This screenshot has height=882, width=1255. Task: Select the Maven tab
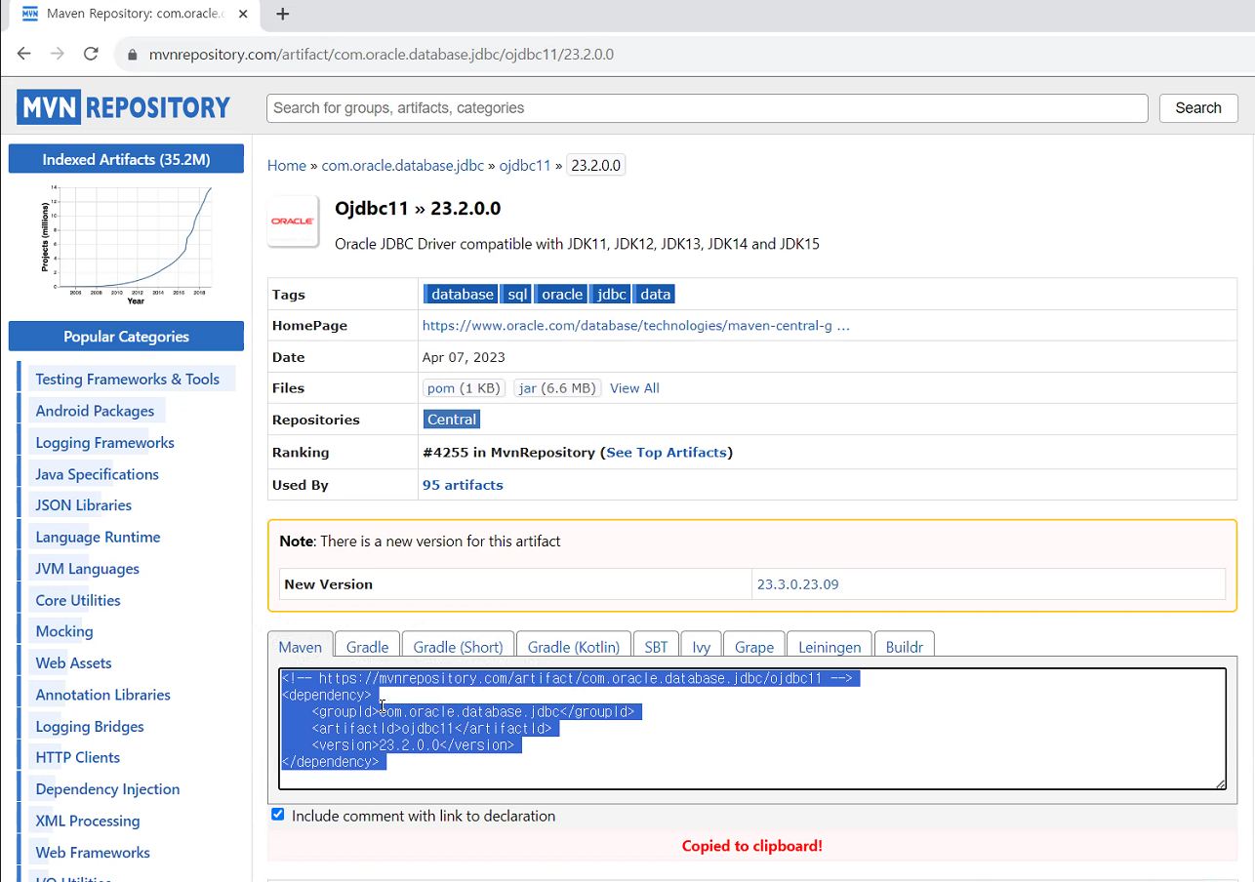click(301, 646)
